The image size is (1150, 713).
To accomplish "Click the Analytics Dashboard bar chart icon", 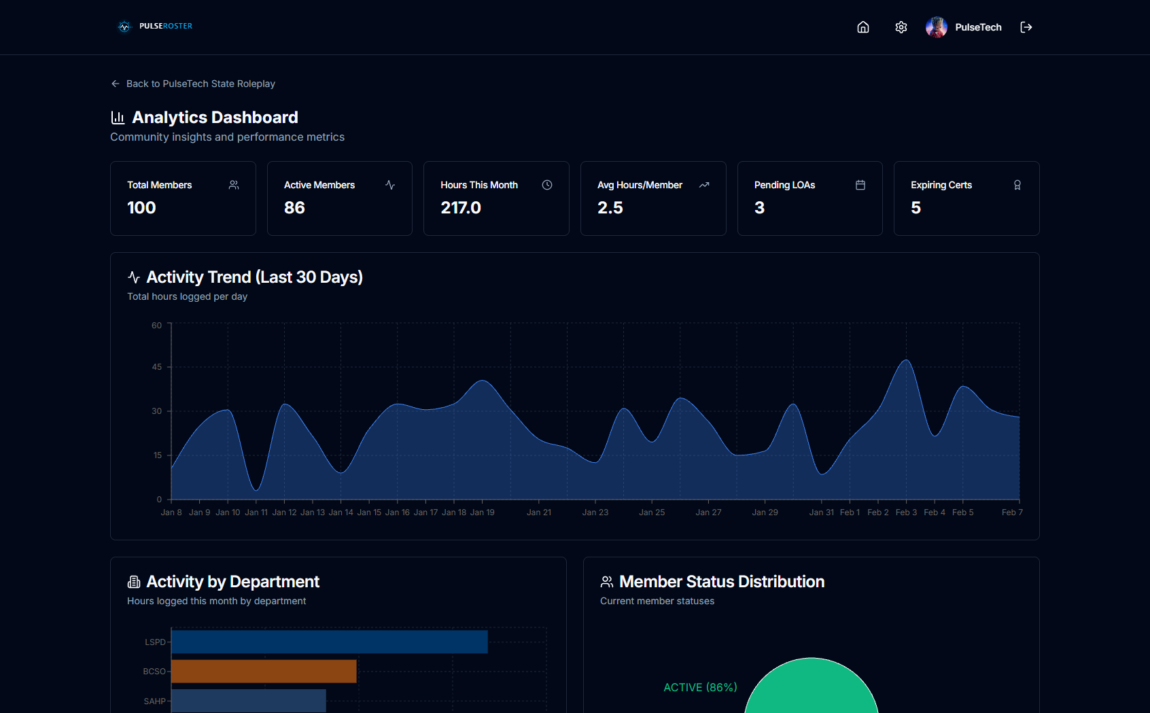I will [x=118, y=118].
